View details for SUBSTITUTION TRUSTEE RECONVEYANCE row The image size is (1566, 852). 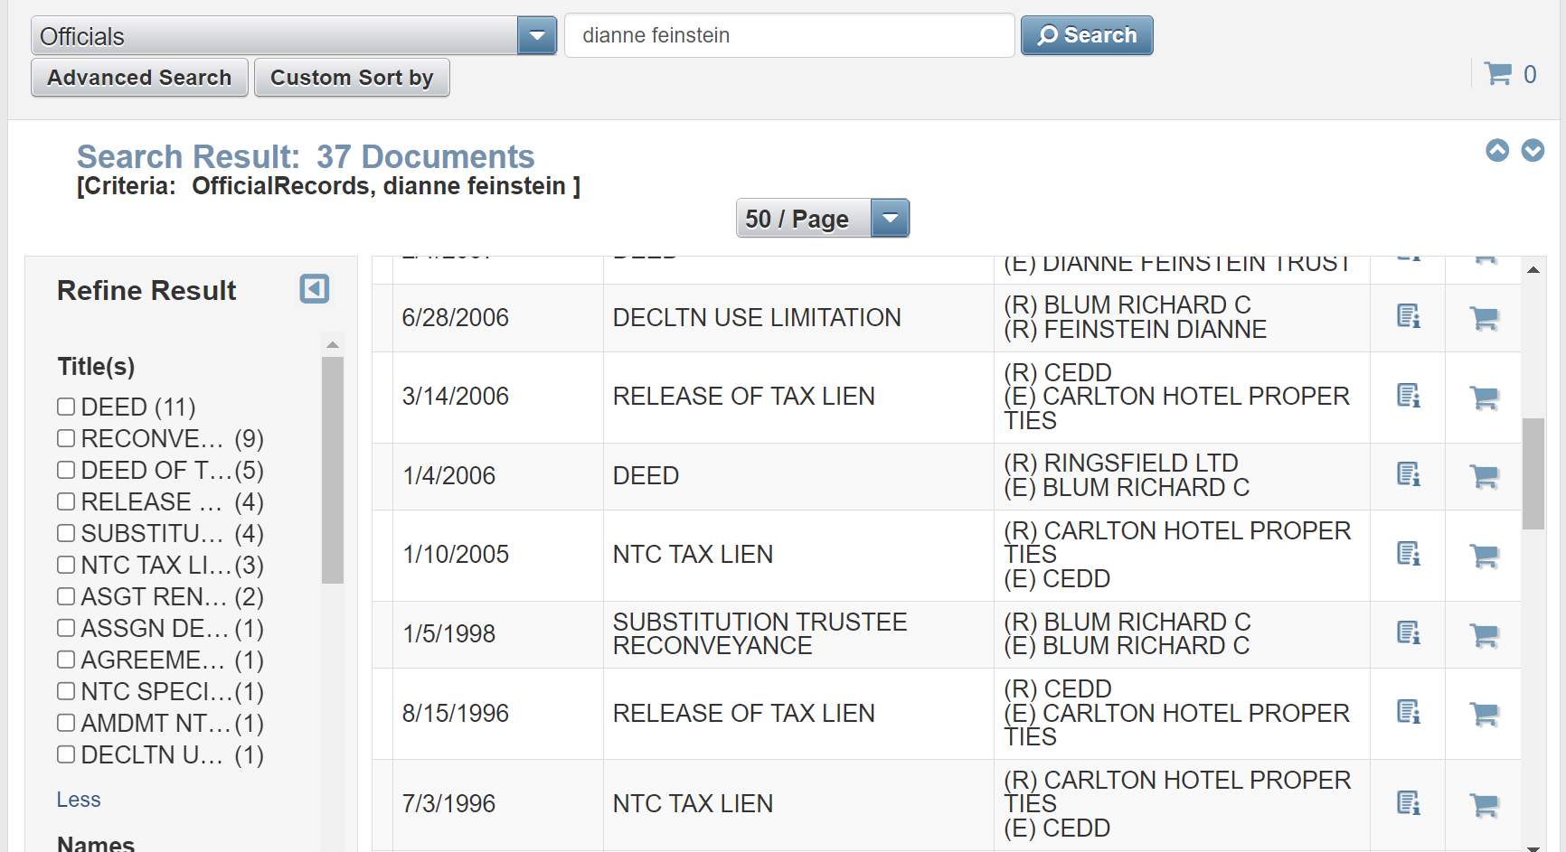point(1409,633)
